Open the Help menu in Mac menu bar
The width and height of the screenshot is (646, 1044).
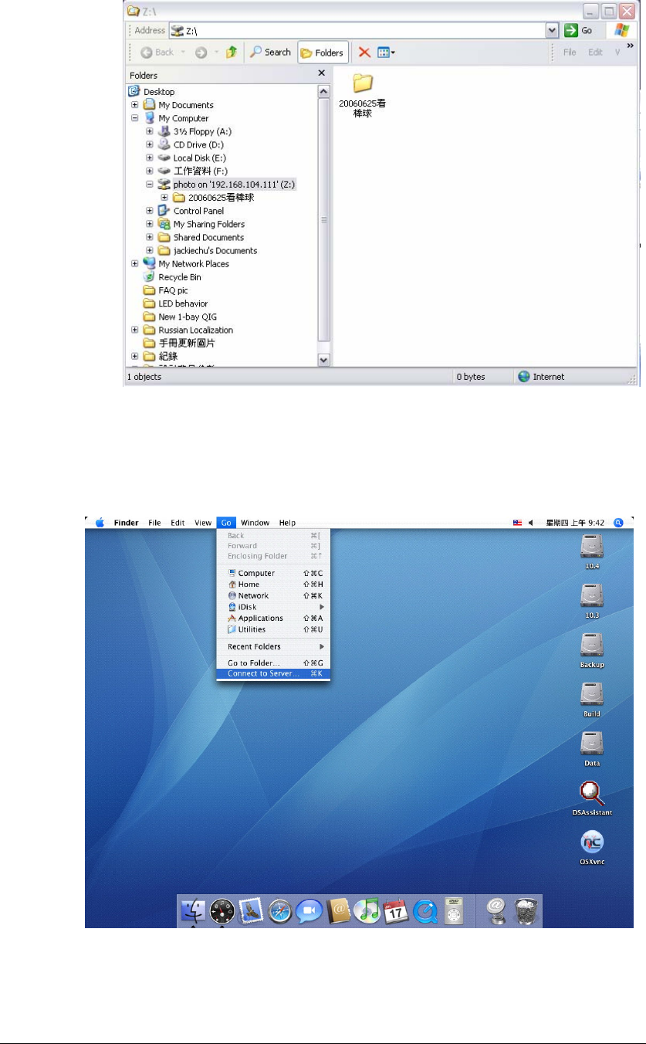pos(287,523)
